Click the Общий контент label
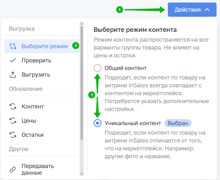 (125, 68)
